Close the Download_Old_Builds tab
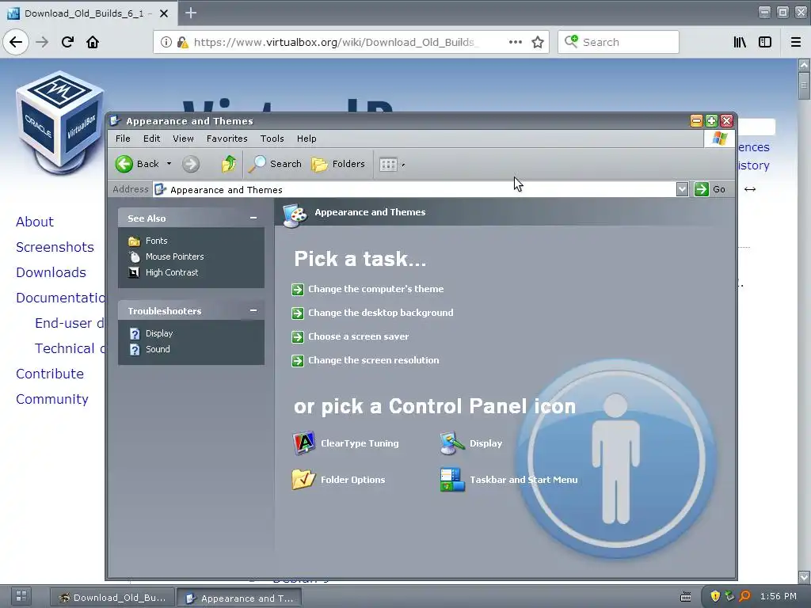The height and width of the screenshot is (608, 811). pyautogui.click(x=164, y=13)
